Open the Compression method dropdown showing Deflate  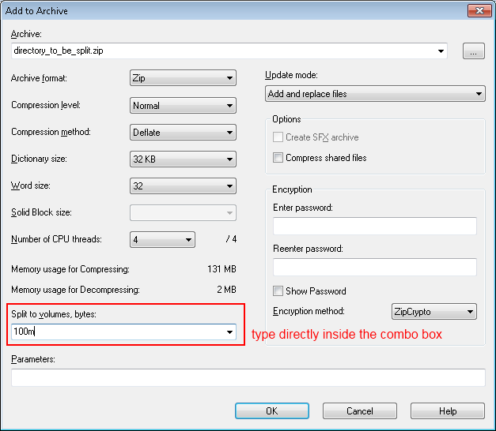[x=183, y=133]
